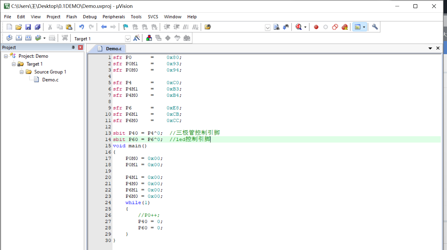Open the Peripherals menu
This screenshot has width=447, height=250.
pos(114,17)
